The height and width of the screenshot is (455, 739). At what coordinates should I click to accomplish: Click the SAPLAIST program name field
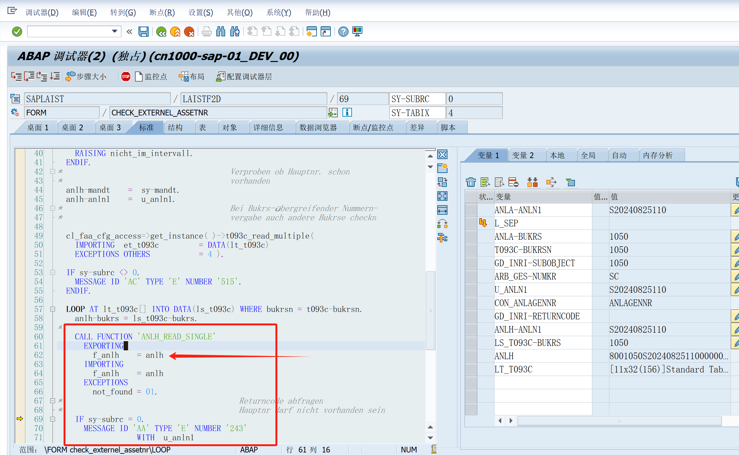click(x=97, y=99)
